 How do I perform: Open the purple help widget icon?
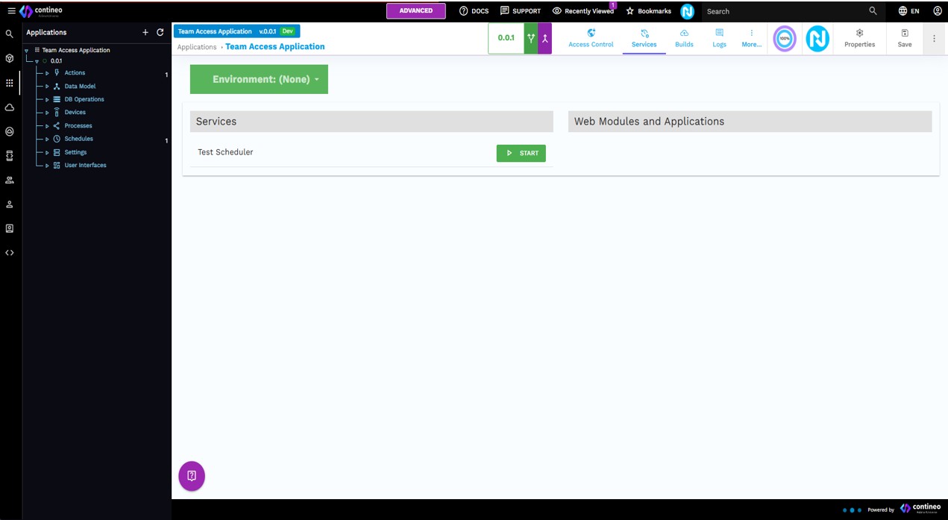[x=192, y=476]
